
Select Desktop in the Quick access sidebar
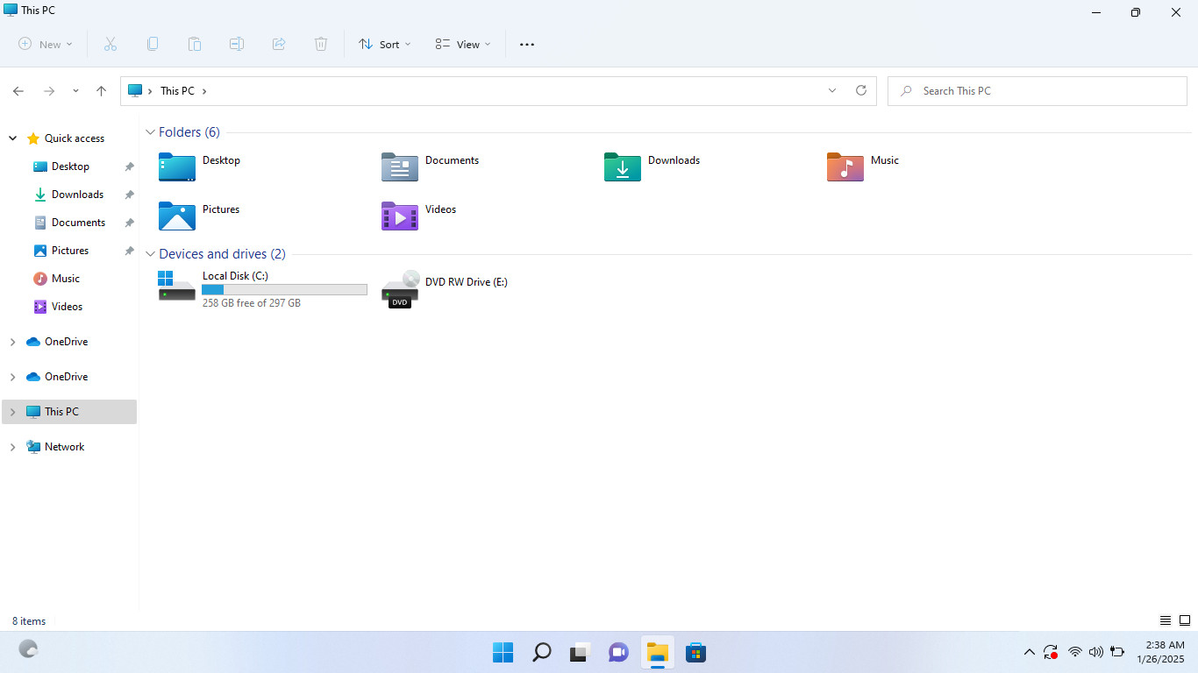tap(70, 166)
